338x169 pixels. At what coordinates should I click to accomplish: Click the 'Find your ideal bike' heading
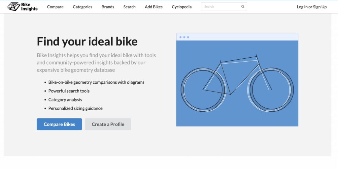pos(87,41)
